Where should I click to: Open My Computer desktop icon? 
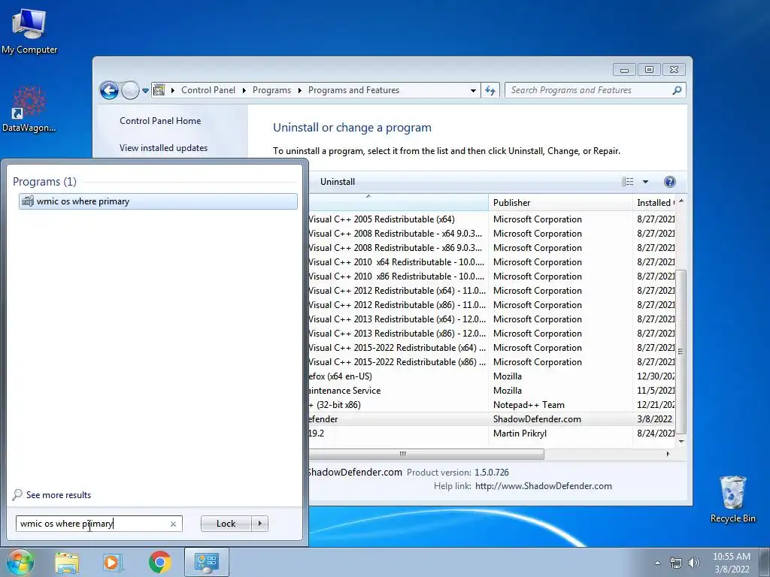[x=29, y=31]
